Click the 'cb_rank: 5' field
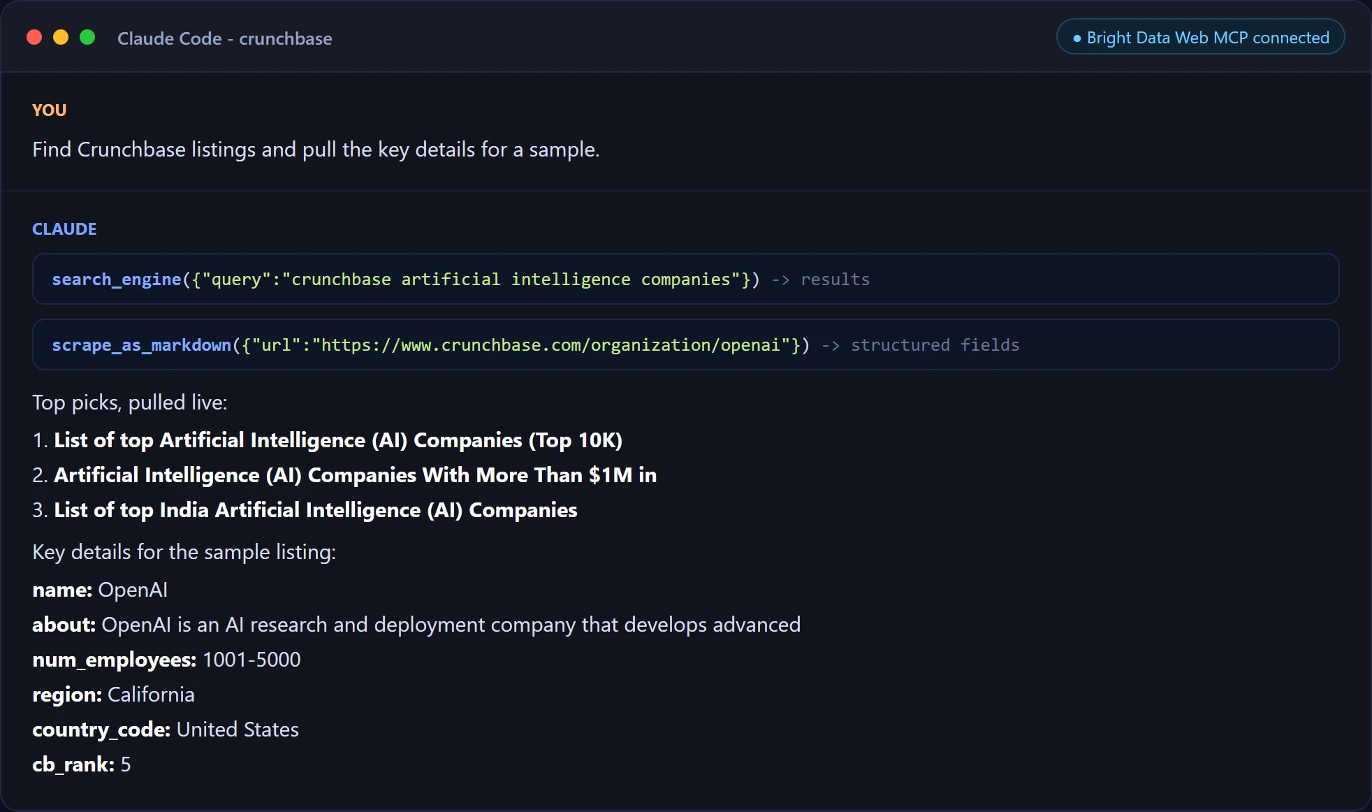 [x=81, y=764]
